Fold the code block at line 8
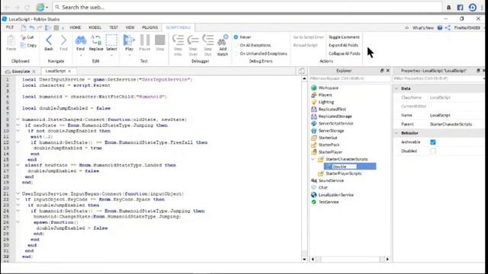The width and height of the screenshot is (488, 274). (18, 119)
